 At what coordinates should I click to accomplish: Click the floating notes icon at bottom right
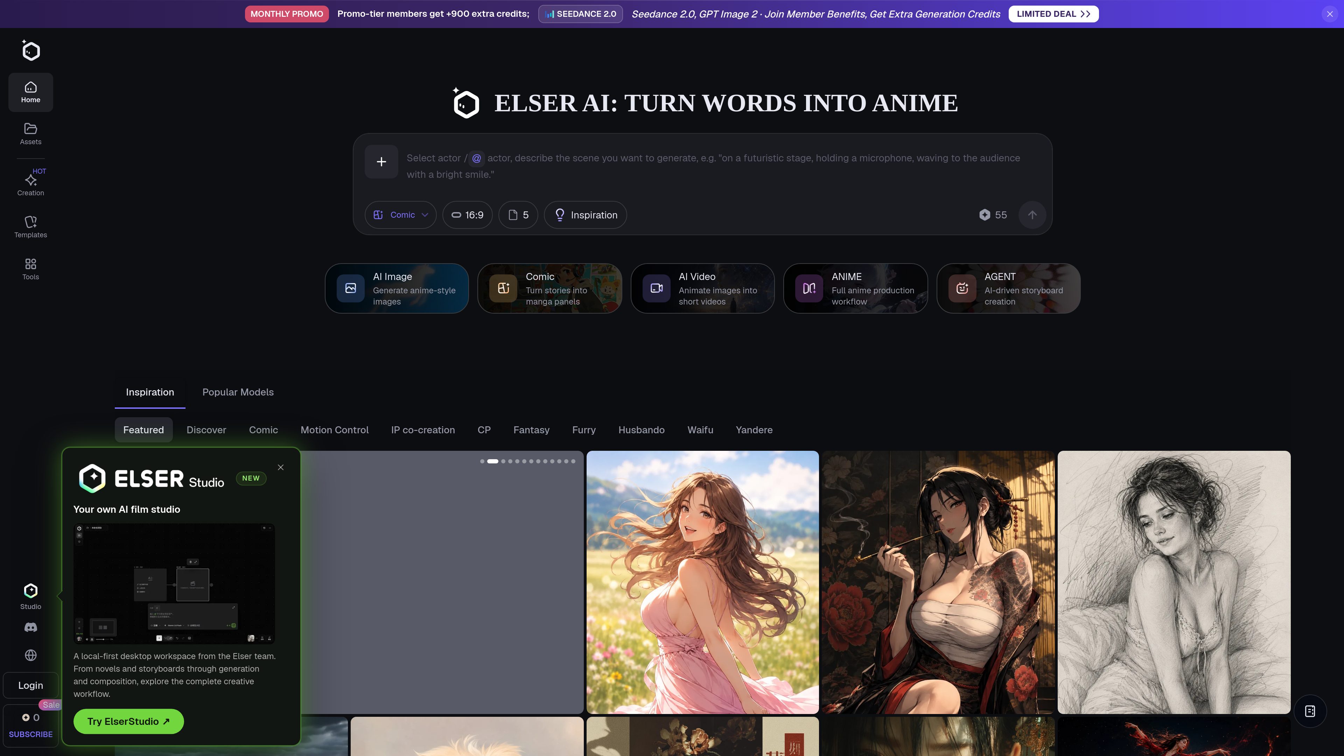coord(1310,711)
